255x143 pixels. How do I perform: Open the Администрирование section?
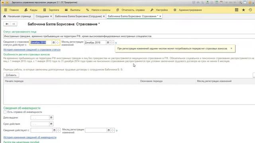pos(188,10)
